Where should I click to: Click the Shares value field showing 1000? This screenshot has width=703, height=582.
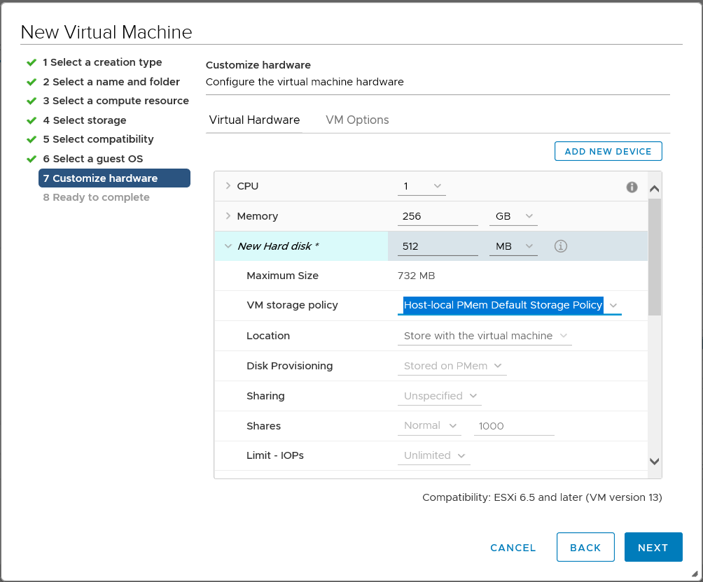514,426
